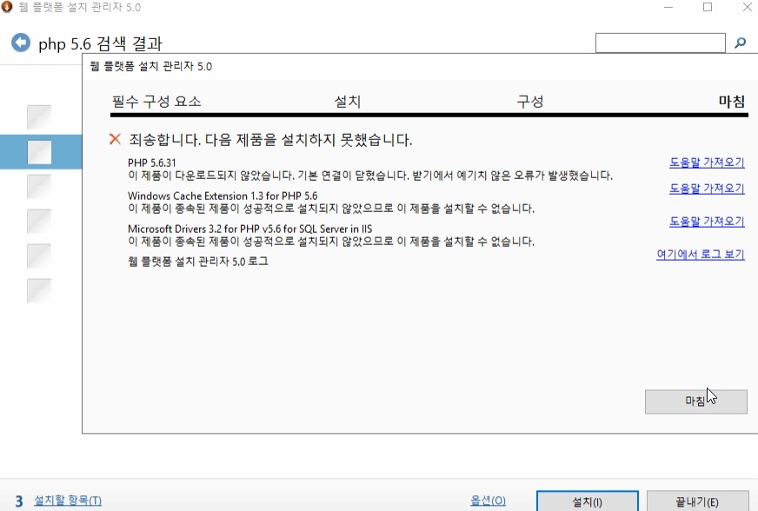Click the bold '마침' step heading
This screenshot has width=758, height=511.
click(x=732, y=102)
